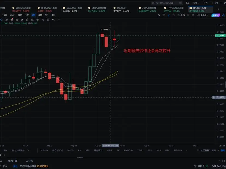Expand more sub-indicators arrow after TVolume
Image resolution: width=226 pixels, height=169 pixels.
coord(186,150)
